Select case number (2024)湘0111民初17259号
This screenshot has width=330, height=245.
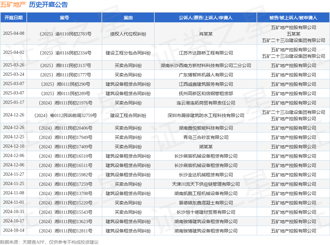(66, 184)
